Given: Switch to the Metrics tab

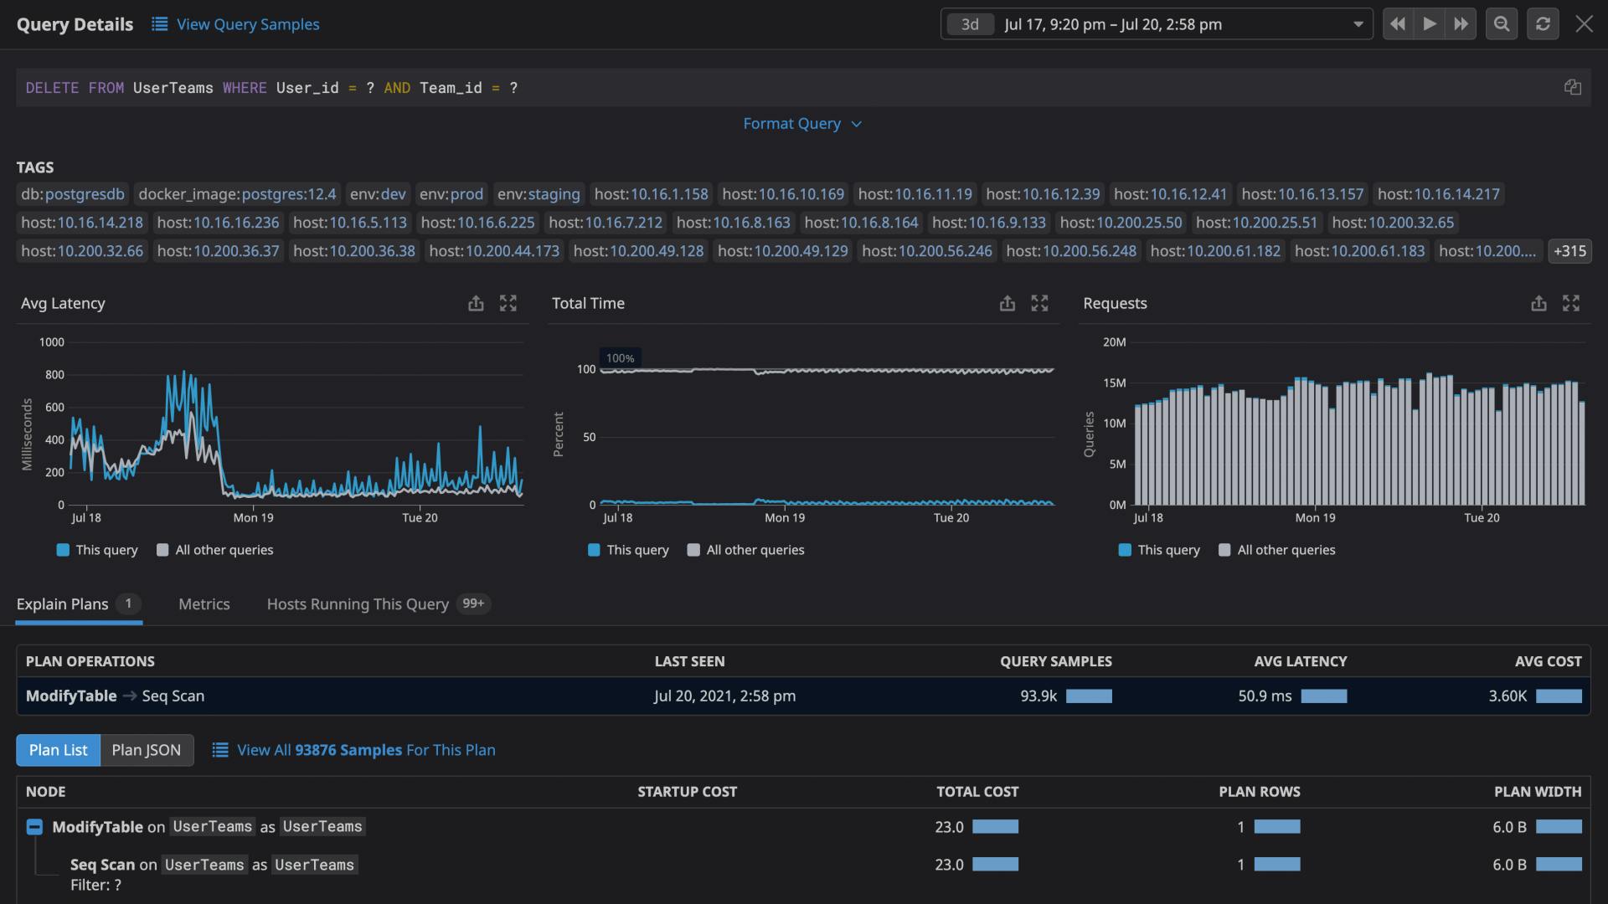Looking at the screenshot, I should coord(204,604).
